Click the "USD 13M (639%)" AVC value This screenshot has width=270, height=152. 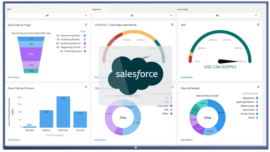pos(220,67)
